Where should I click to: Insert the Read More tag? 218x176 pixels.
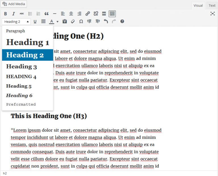pos(104,14)
